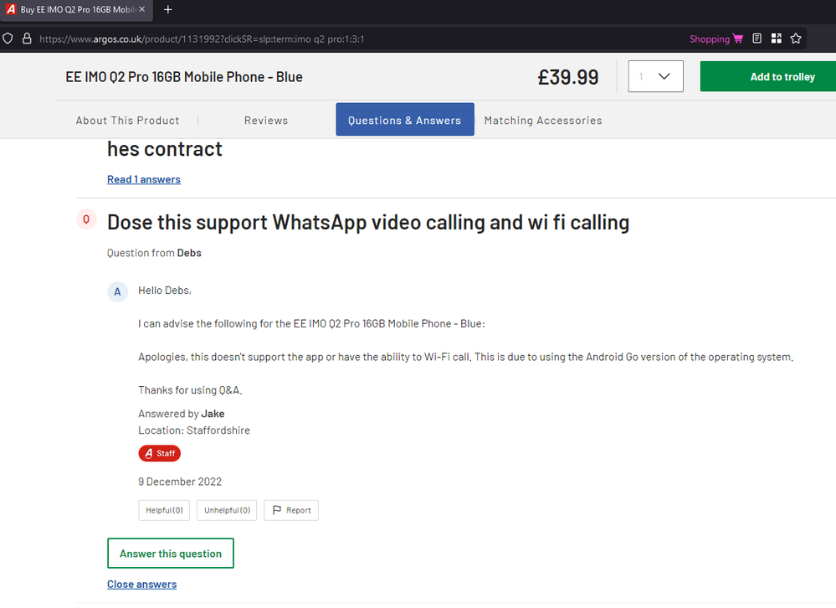Switch to About This Product tab

pos(127,121)
